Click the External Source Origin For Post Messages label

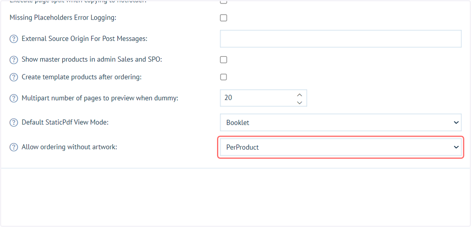[x=84, y=38]
